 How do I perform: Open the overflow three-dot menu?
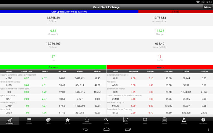209,129
